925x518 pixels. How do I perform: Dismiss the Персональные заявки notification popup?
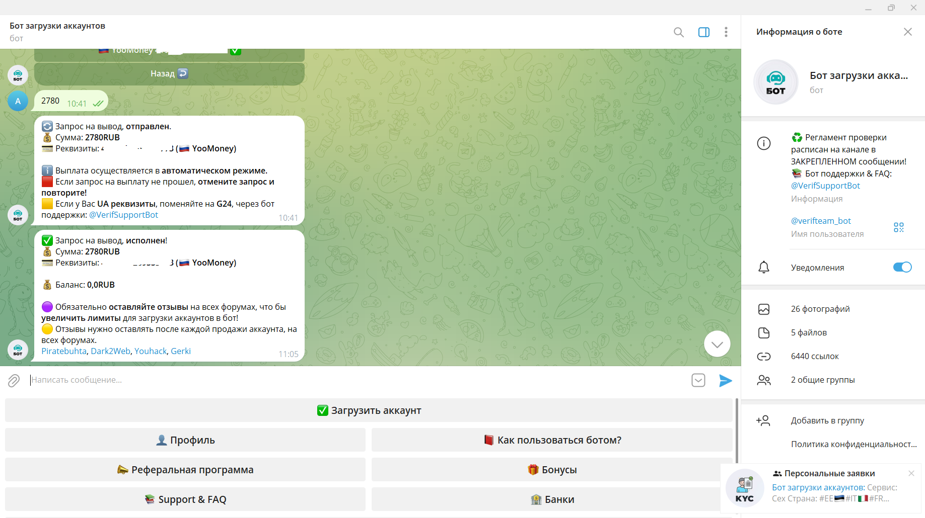tap(911, 473)
